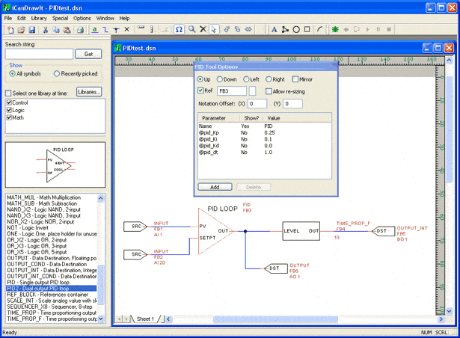Click the Add parameter button
The width and height of the screenshot is (460, 338).
[x=215, y=187]
